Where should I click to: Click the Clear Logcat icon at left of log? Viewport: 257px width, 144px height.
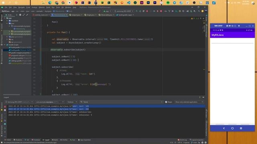click(x=5, y=106)
